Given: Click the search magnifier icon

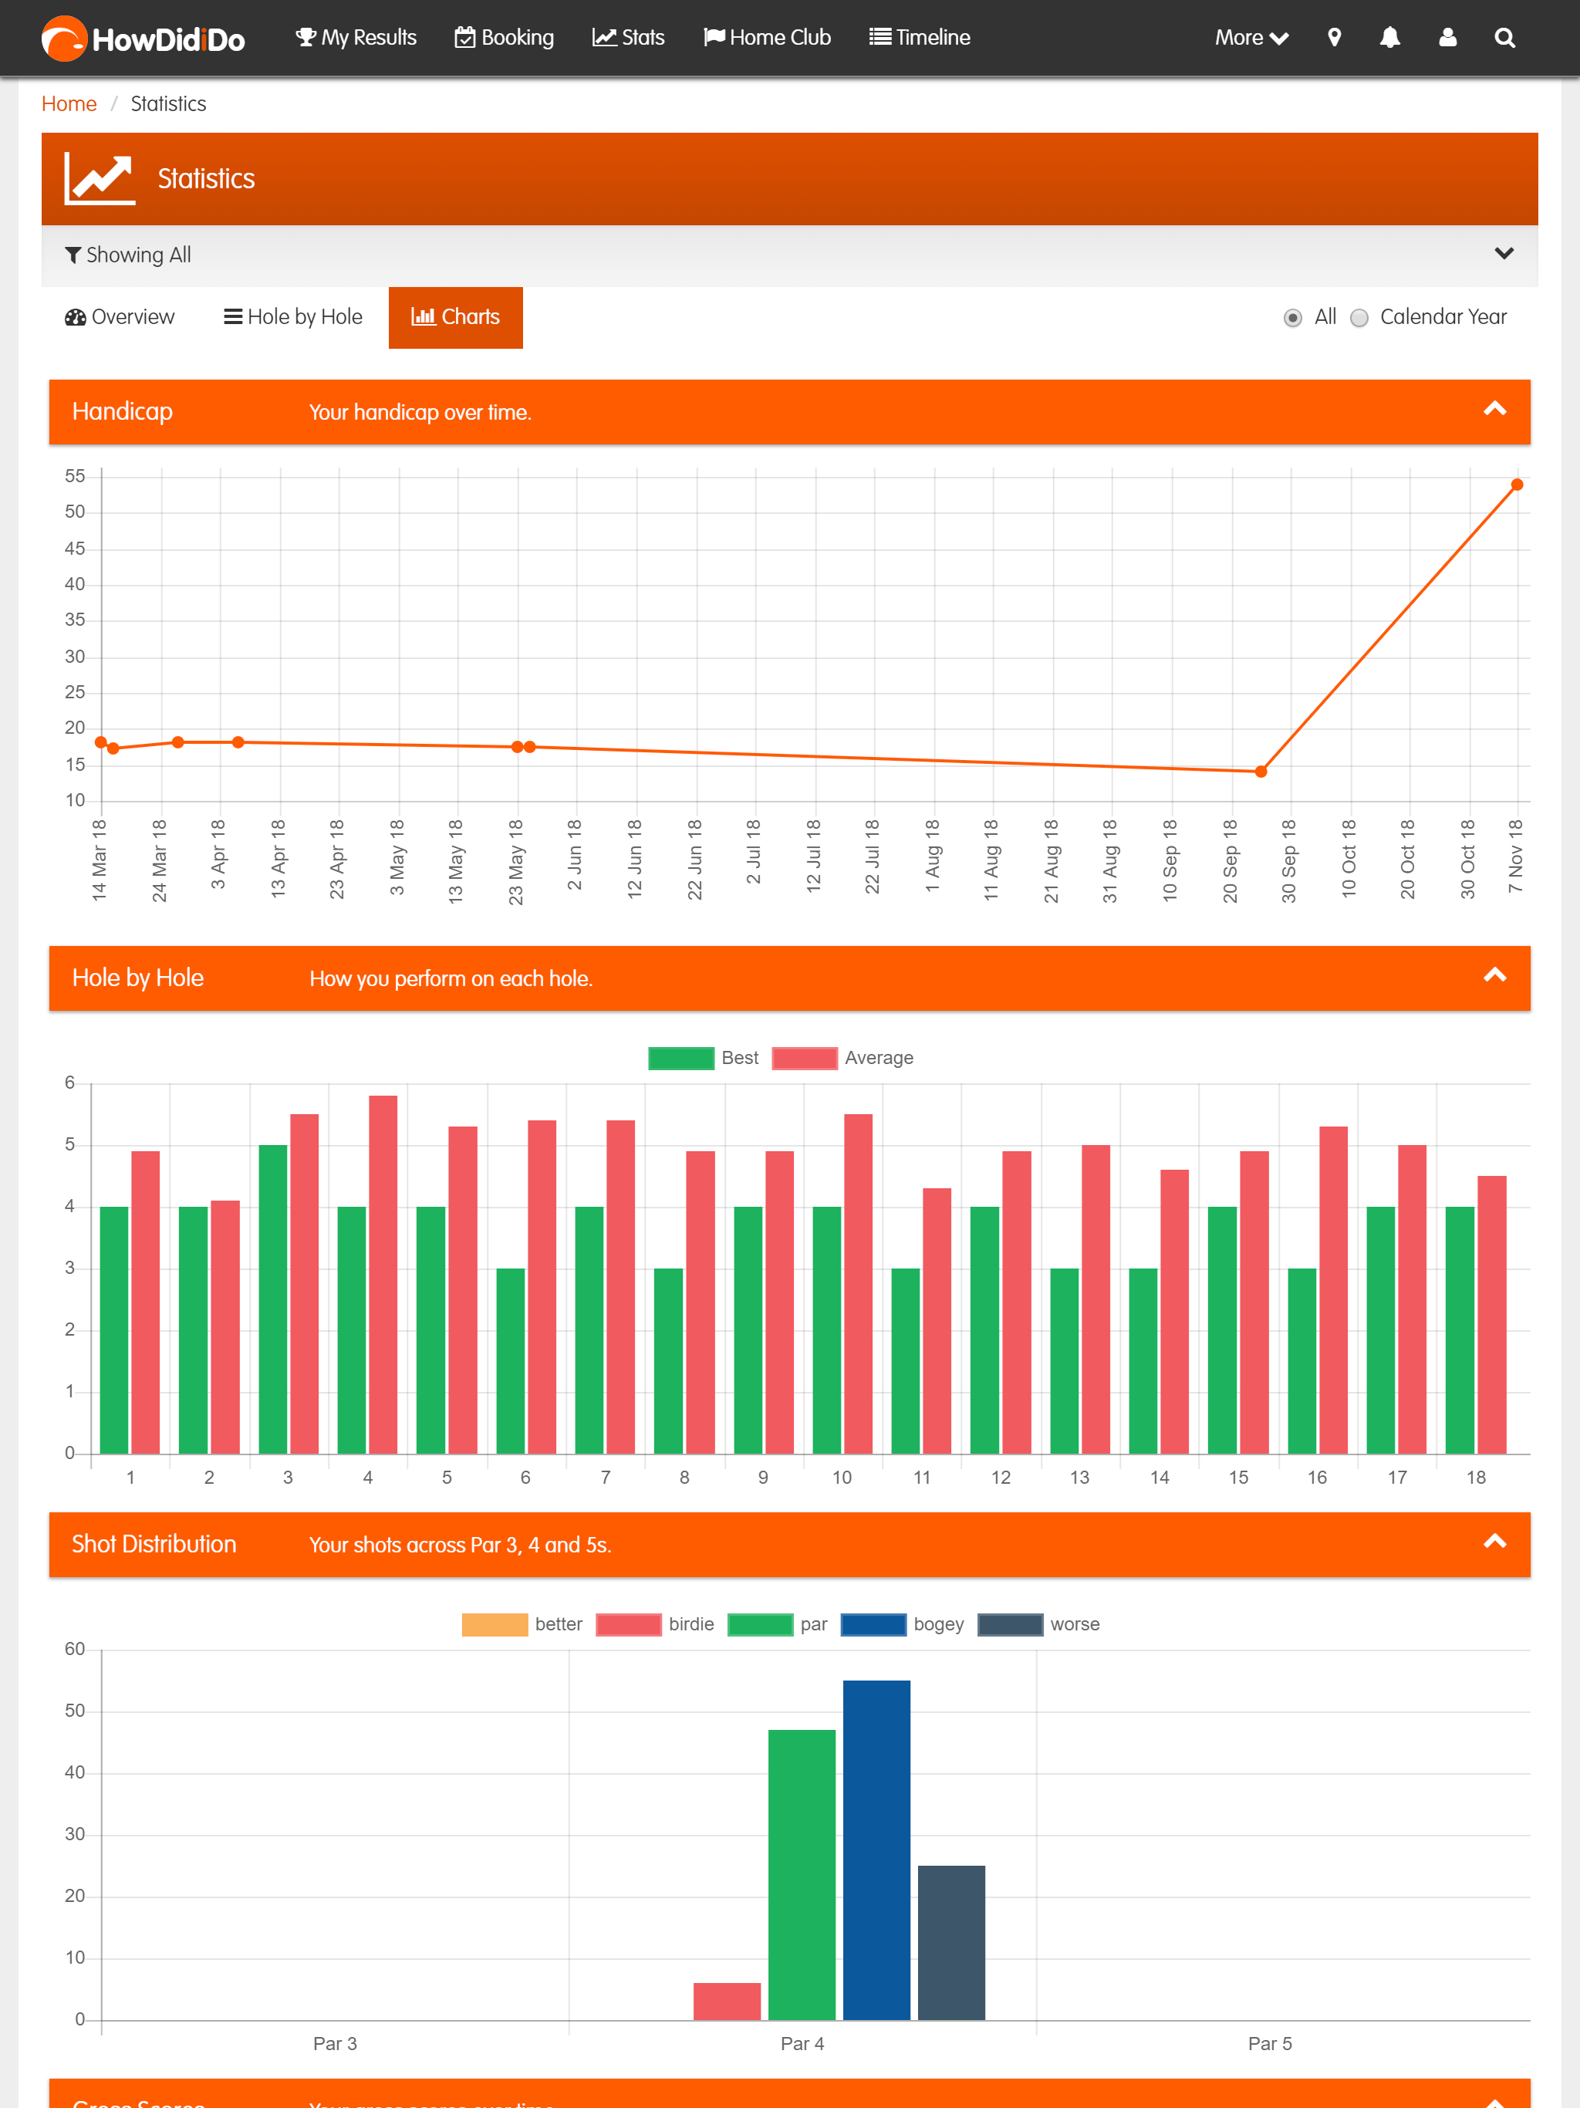Looking at the screenshot, I should click(x=1504, y=38).
